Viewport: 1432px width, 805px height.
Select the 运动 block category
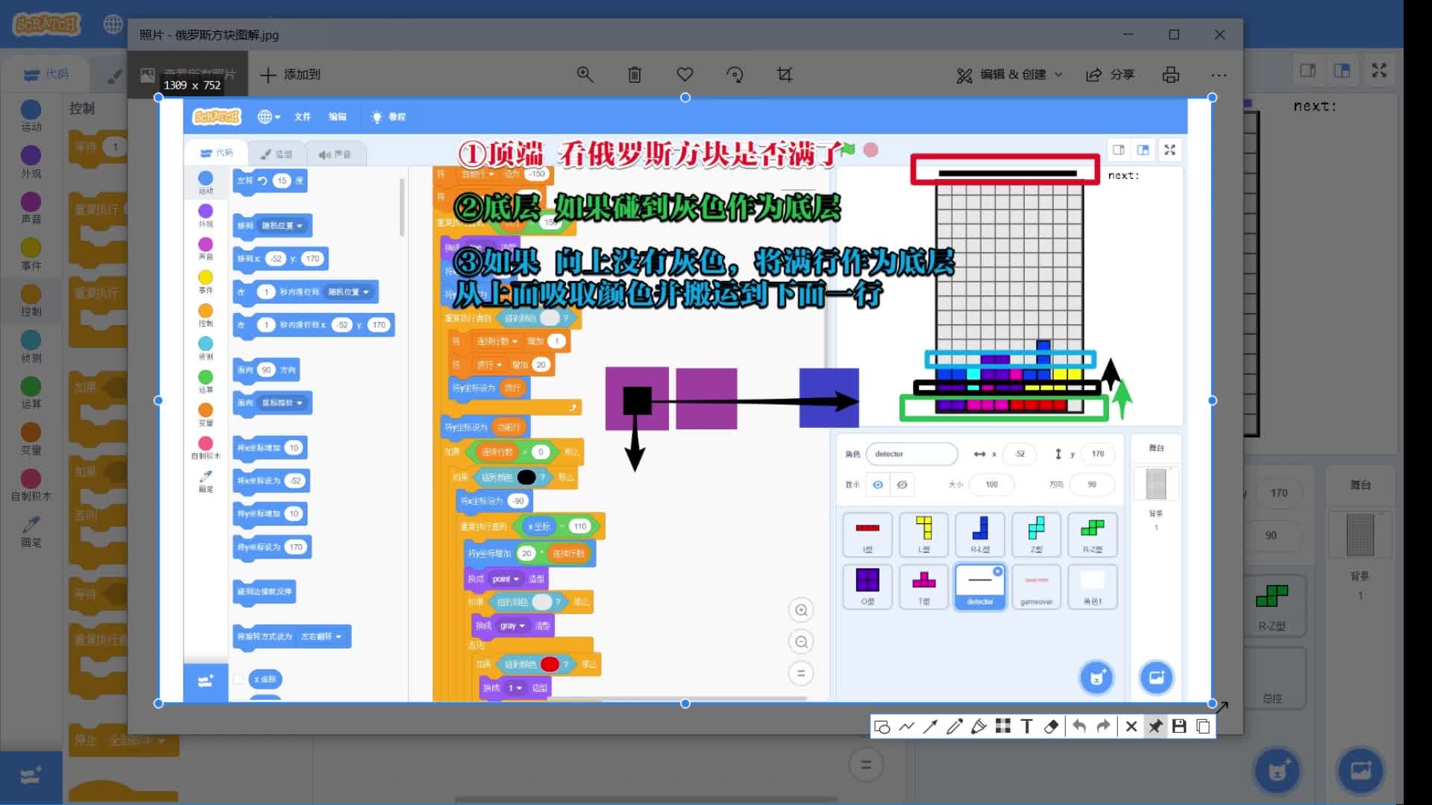[31, 116]
